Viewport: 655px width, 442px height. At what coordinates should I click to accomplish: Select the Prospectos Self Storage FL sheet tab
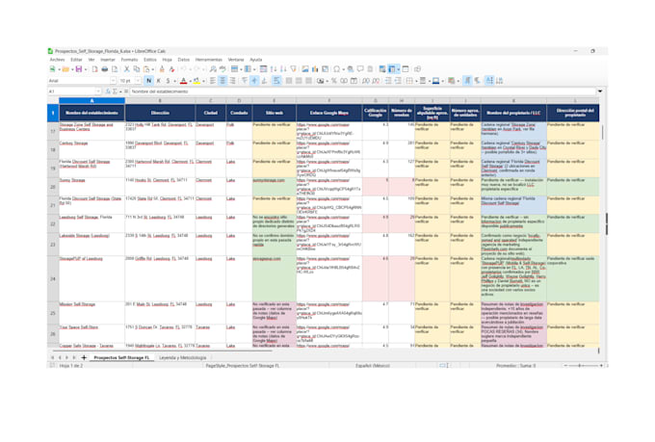click(121, 357)
